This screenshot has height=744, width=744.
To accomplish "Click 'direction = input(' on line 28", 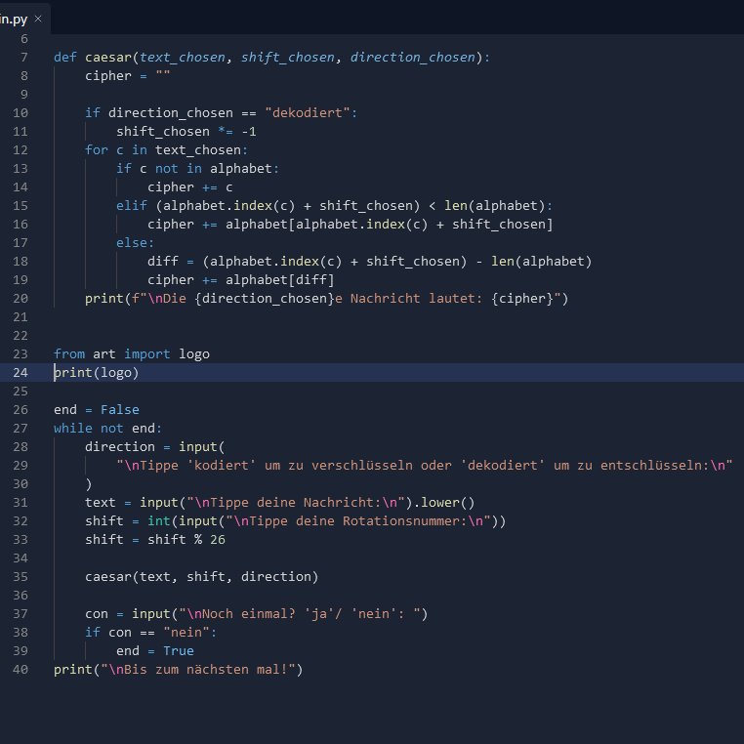I will click(154, 447).
